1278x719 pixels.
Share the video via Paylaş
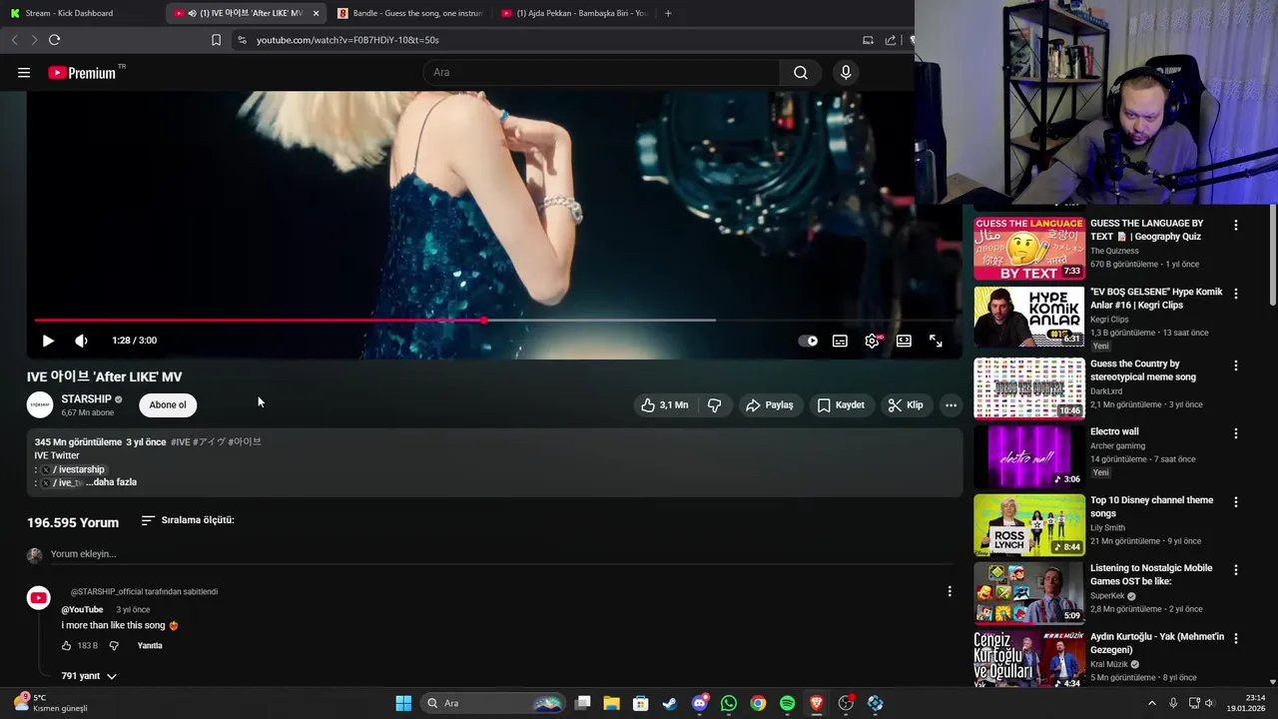[770, 404]
